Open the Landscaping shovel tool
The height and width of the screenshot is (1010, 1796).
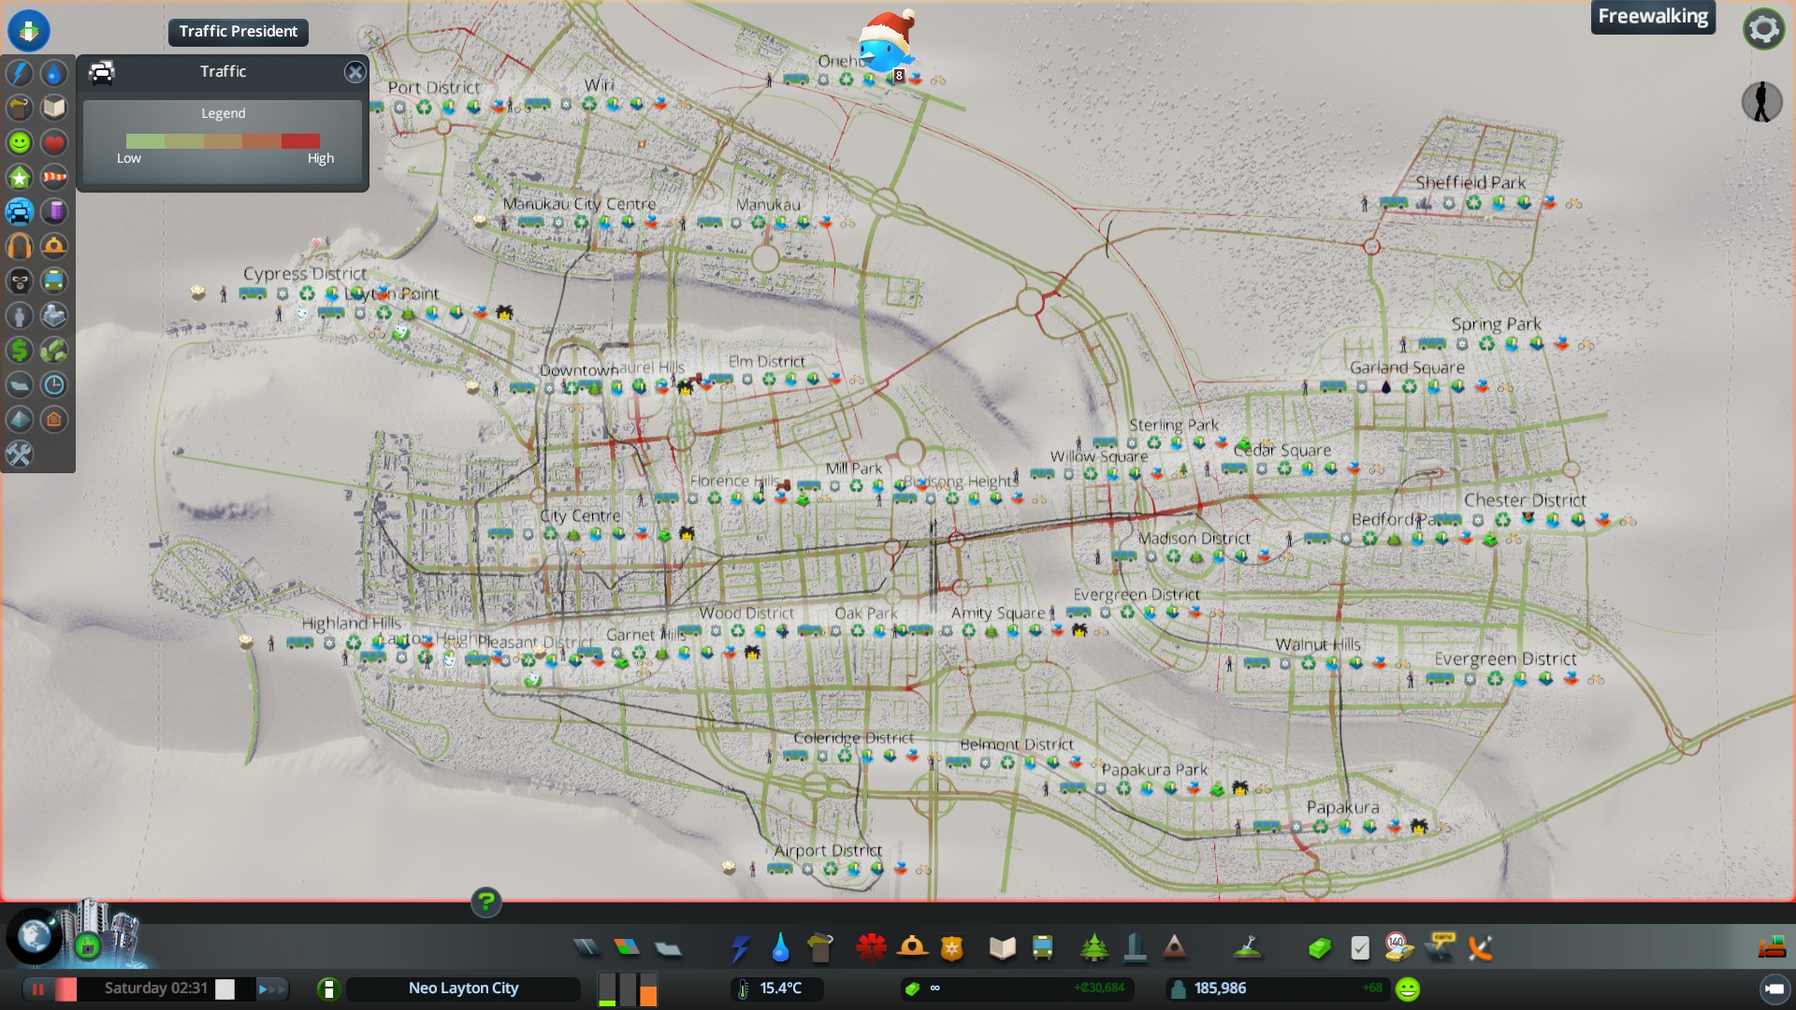click(1247, 948)
